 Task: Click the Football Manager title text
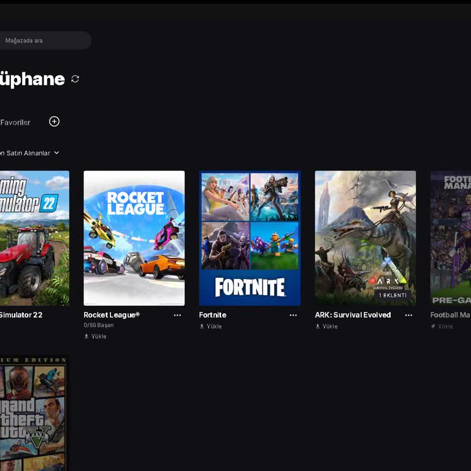(x=451, y=315)
